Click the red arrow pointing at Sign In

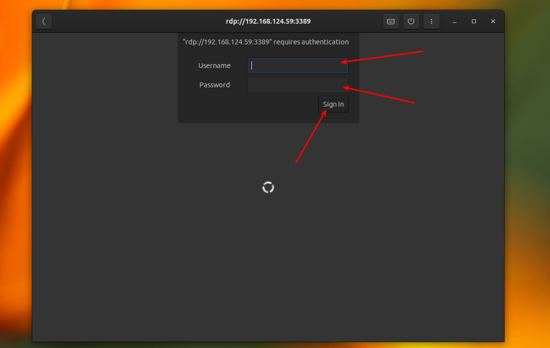312,136
